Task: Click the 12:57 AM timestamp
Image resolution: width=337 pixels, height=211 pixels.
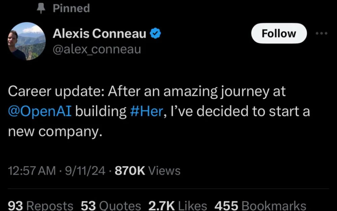Action: click(32, 171)
